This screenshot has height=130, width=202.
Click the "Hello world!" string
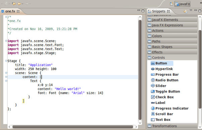[x=68, y=89]
